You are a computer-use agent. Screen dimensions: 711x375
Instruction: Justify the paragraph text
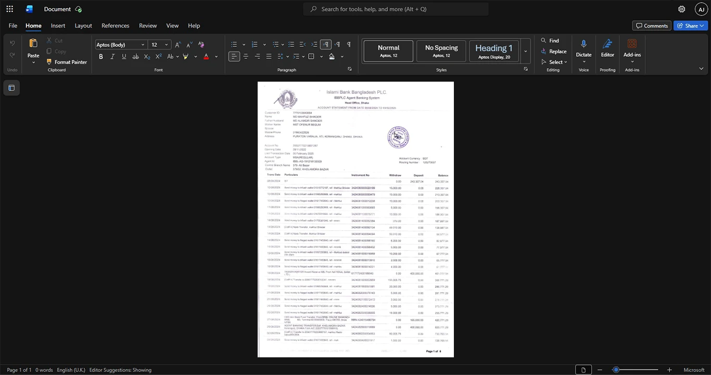269,56
